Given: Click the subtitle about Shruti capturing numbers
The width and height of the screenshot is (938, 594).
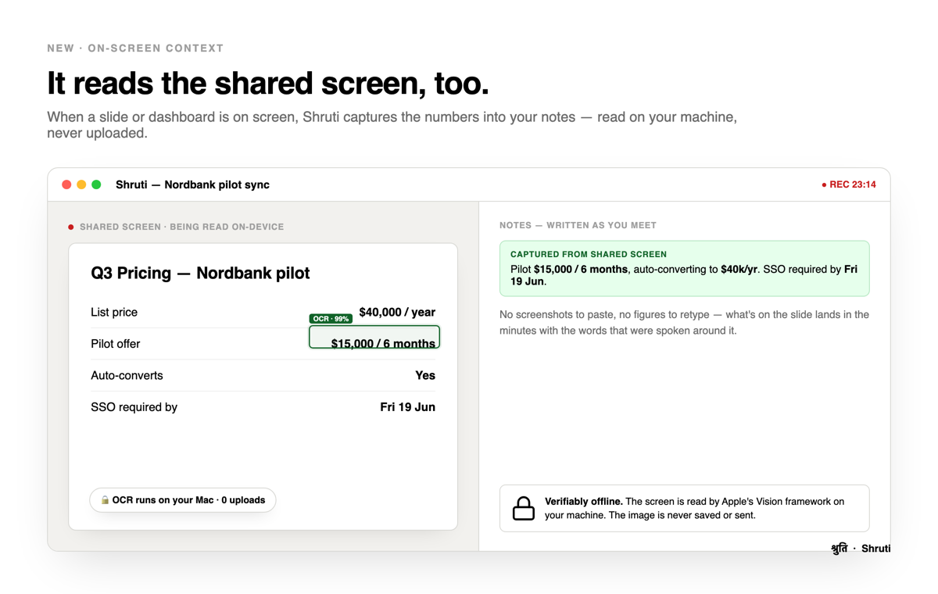Looking at the screenshot, I should click(x=392, y=125).
